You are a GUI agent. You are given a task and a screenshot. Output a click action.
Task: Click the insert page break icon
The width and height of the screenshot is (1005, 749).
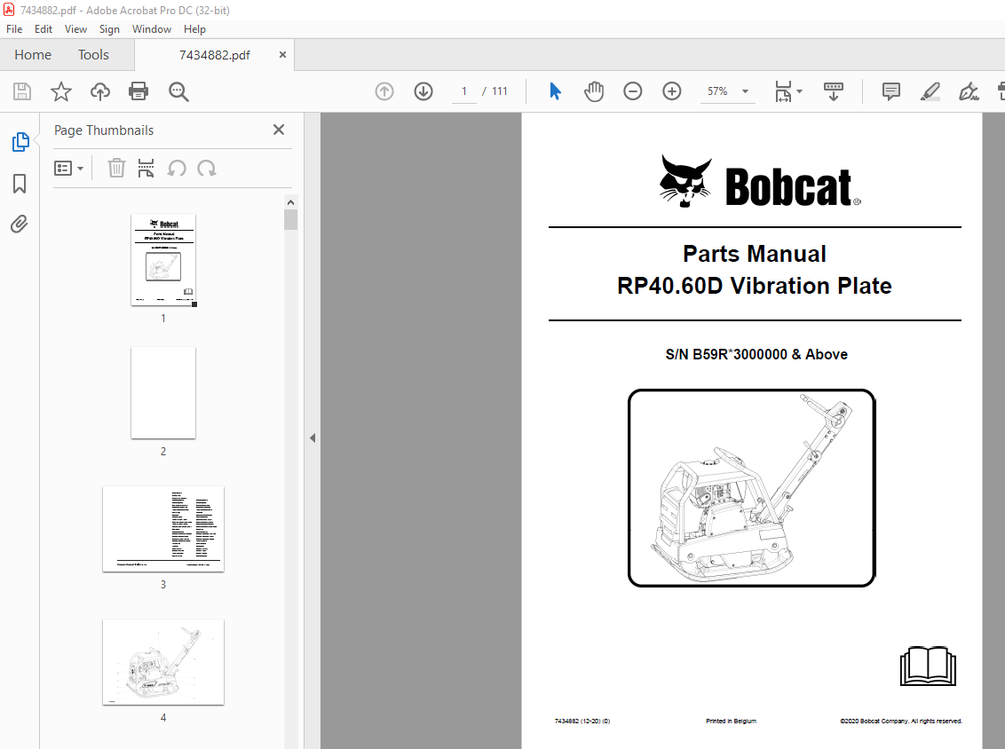point(146,169)
